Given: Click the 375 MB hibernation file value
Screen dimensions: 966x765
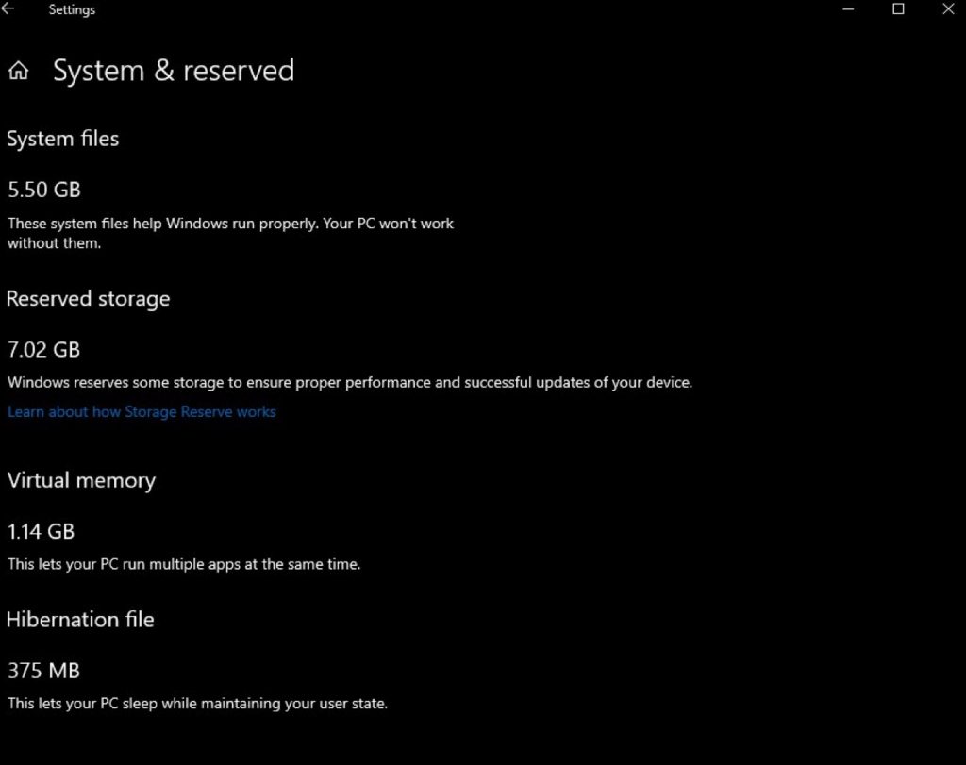Looking at the screenshot, I should (x=43, y=671).
